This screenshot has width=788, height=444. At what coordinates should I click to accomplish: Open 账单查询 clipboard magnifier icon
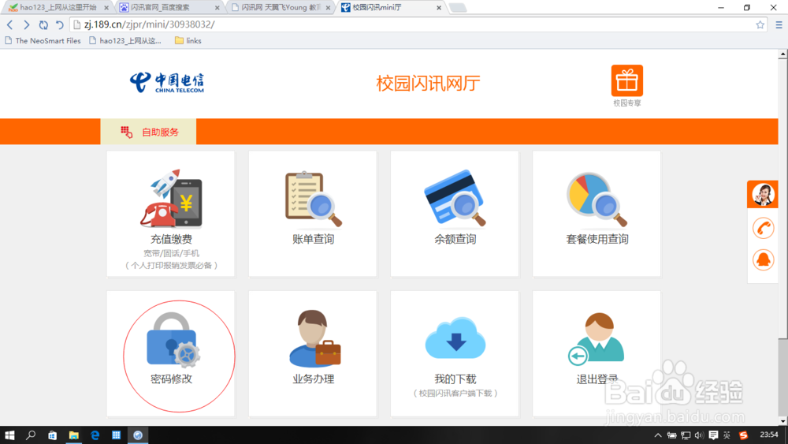click(x=313, y=199)
